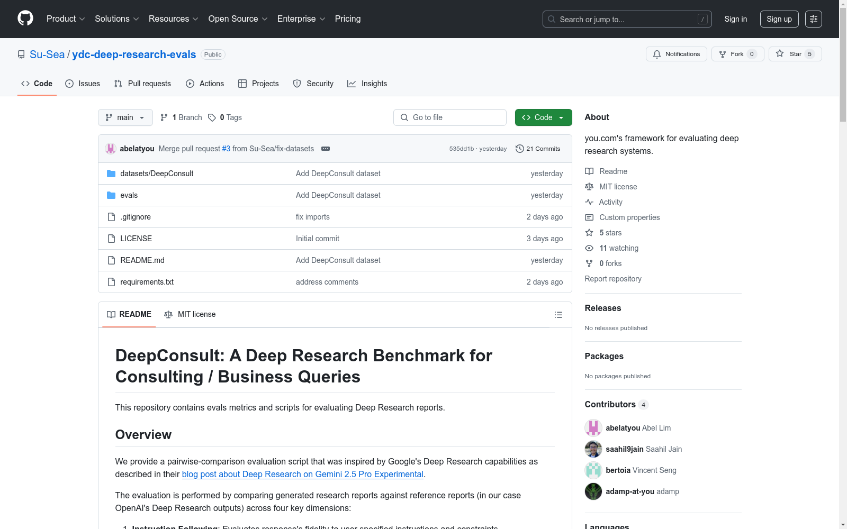Viewport: 847px width, 529px height.
Task: Expand the Solutions menu
Action: pyautogui.click(x=117, y=19)
